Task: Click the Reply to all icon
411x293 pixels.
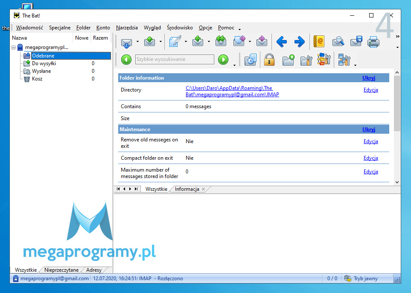Action: [x=221, y=41]
